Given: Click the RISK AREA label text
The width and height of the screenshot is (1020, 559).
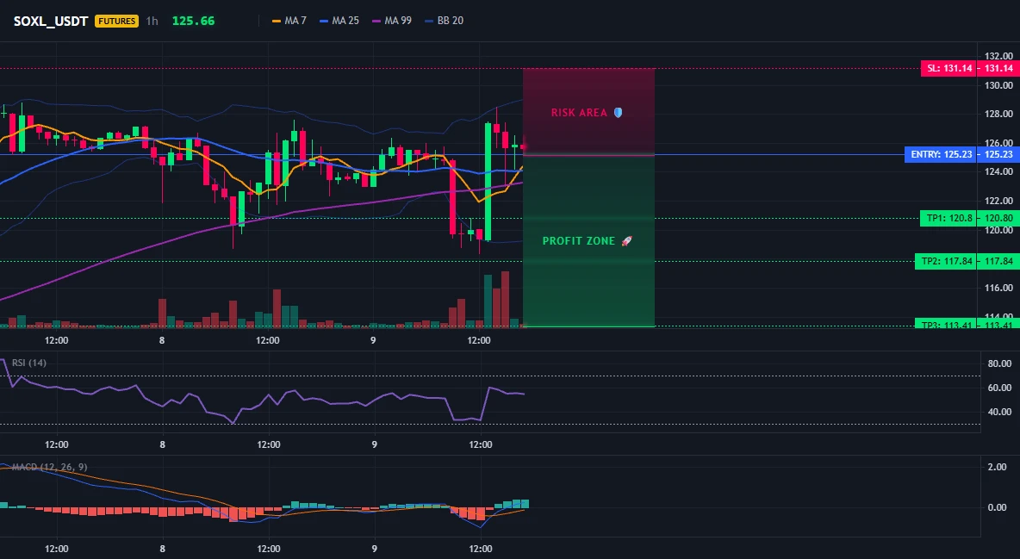Looking at the screenshot, I should pos(579,113).
